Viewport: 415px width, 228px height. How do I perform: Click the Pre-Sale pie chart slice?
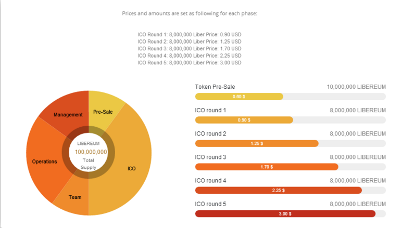point(104,111)
